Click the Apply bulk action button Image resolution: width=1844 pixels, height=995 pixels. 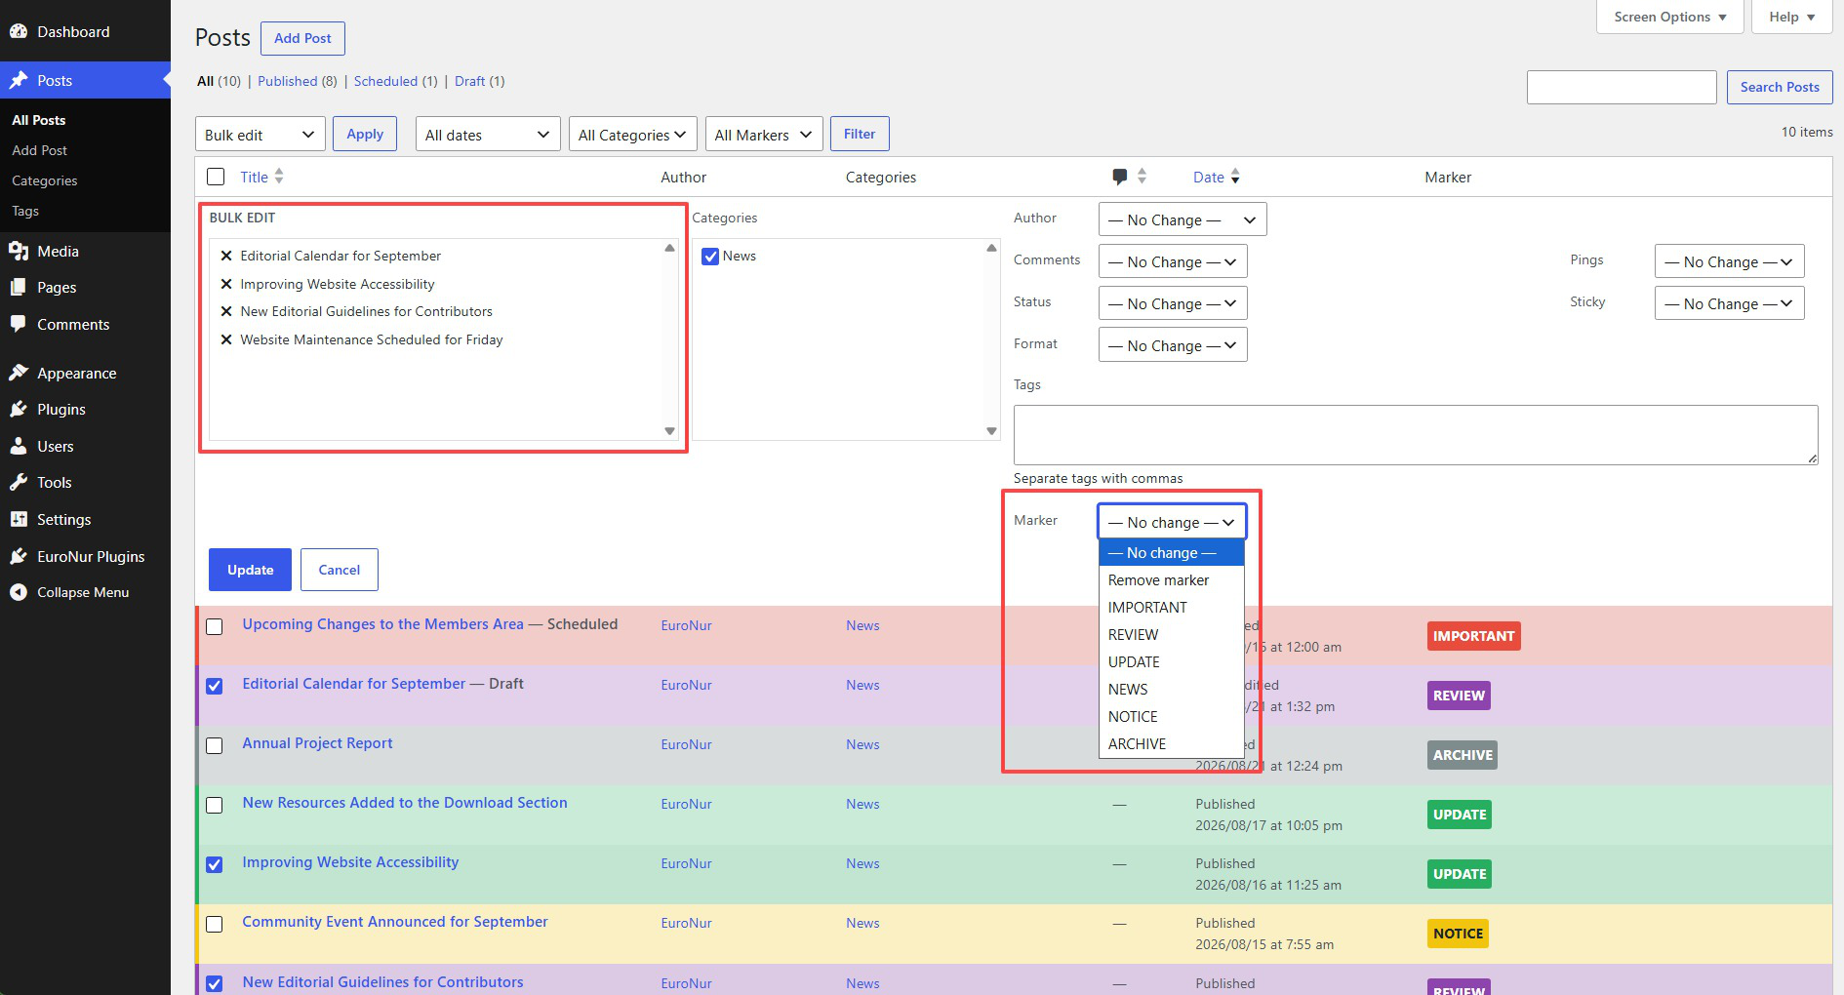pyautogui.click(x=365, y=134)
